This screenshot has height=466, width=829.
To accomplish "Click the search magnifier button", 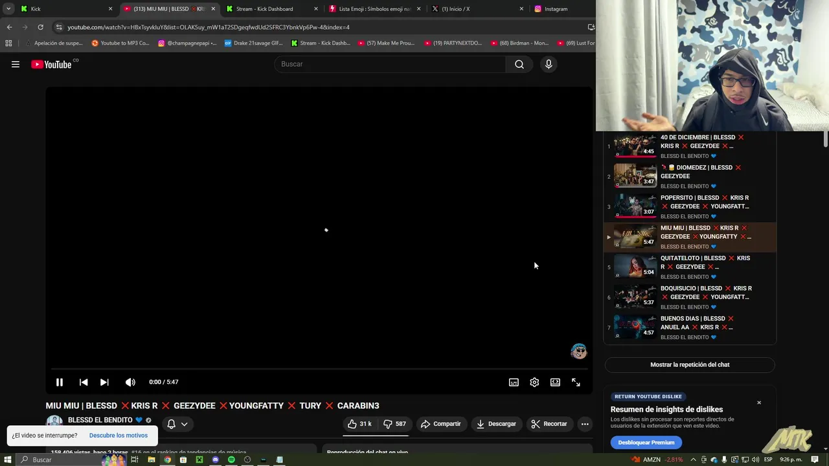I will click(519, 64).
